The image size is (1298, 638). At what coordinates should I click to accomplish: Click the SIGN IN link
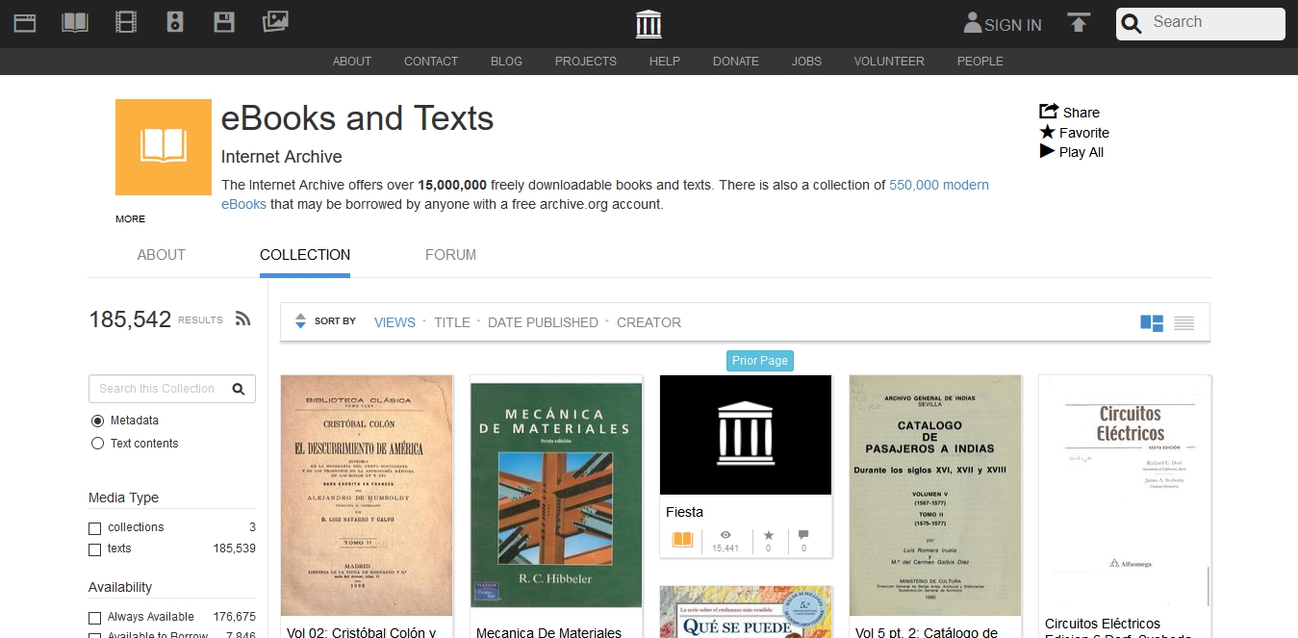coord(1013,25)
